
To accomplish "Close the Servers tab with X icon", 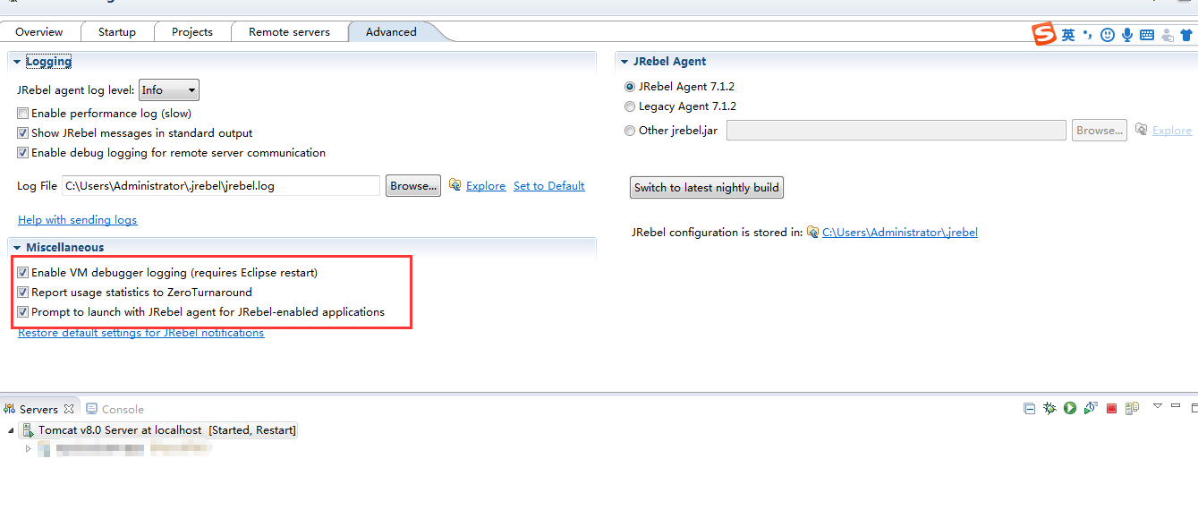I will click(69, 409).
